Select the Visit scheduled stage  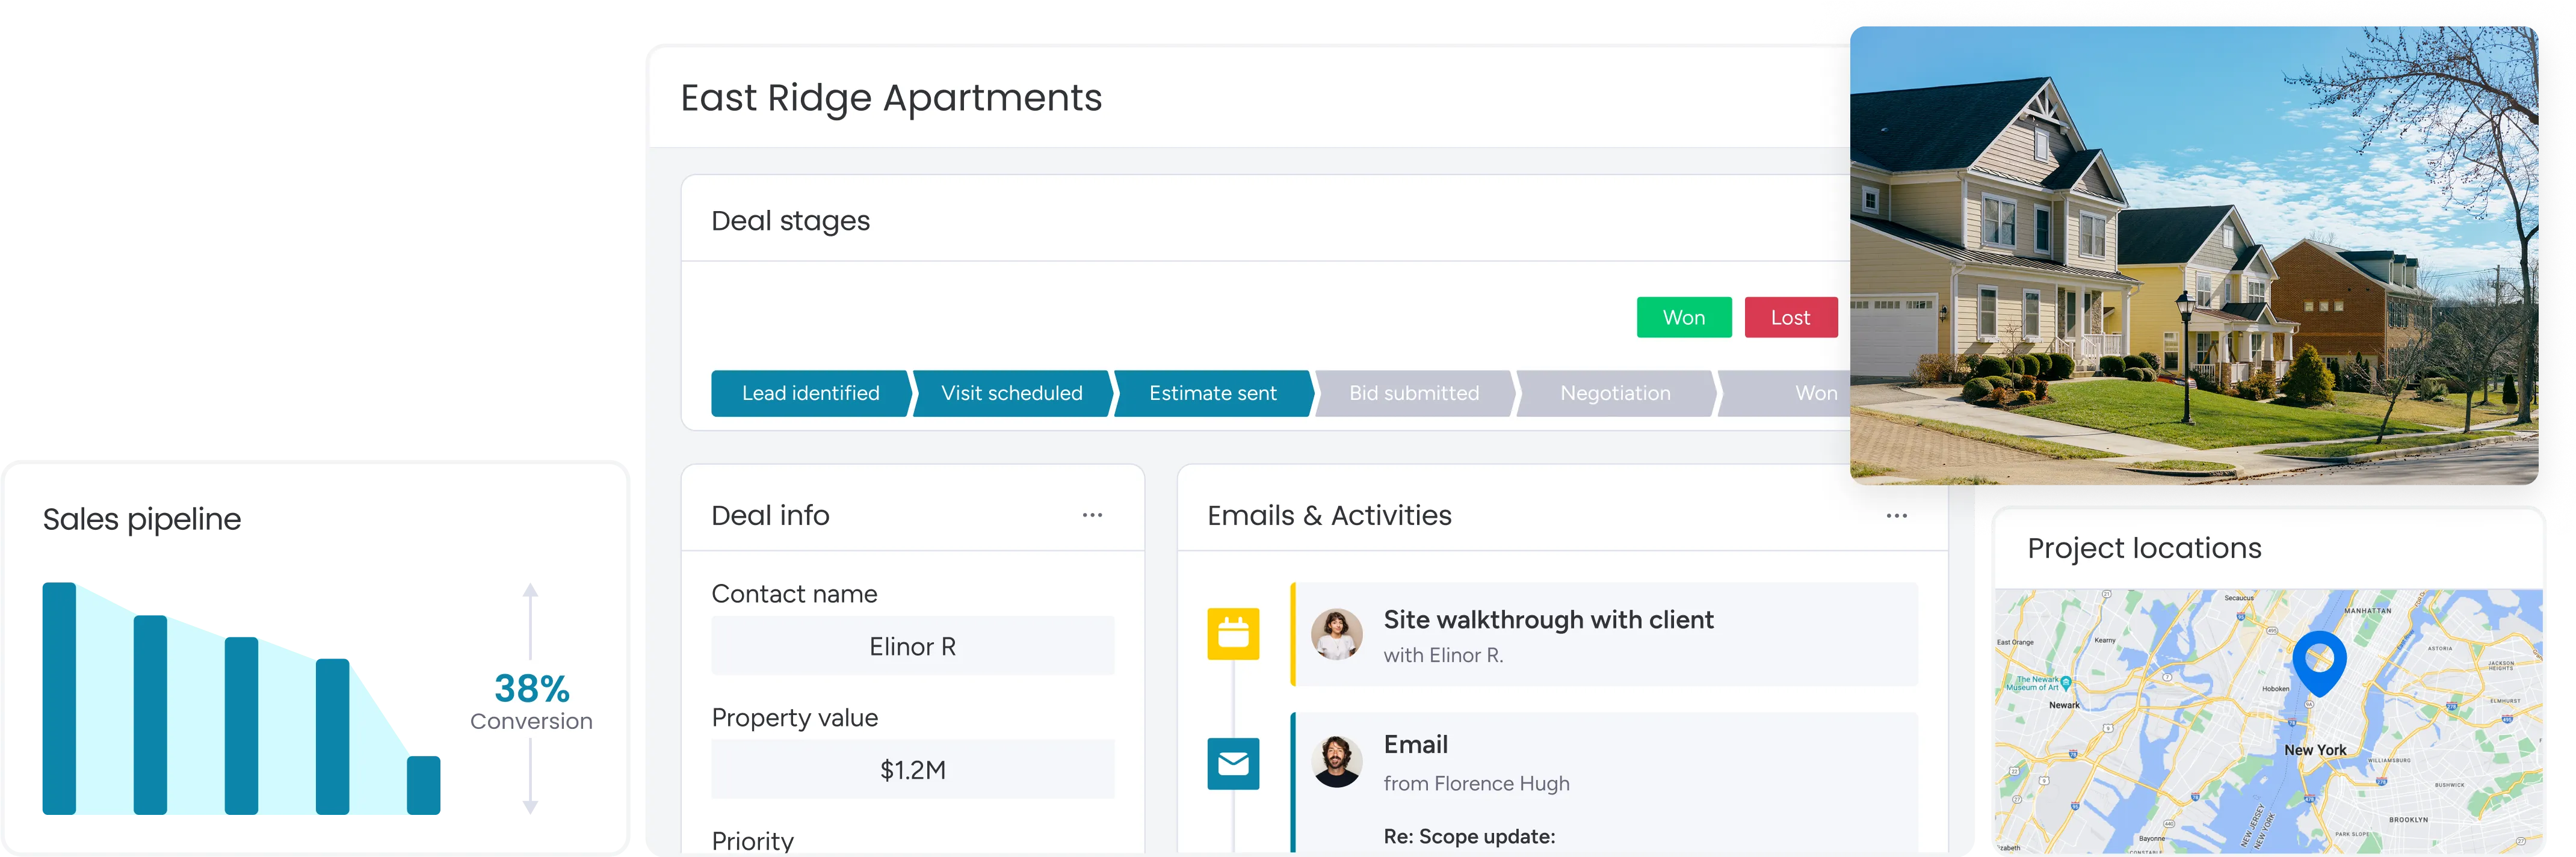(x=1012, y=393)
